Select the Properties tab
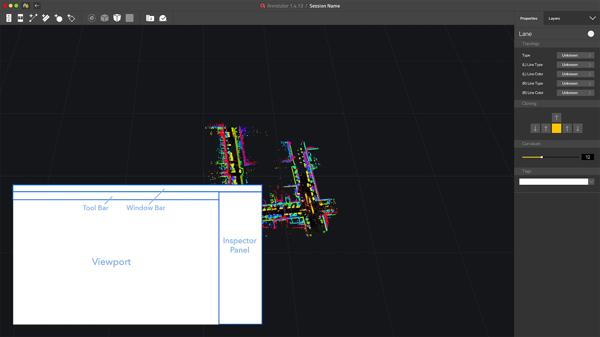This screenshot has height=337, width=600. (x=528, y=18)
